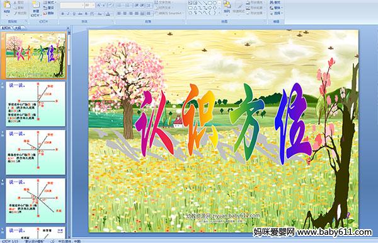Switch to the Slides pane tab
This screenshot has height=243, width=378.
point(6,28)
